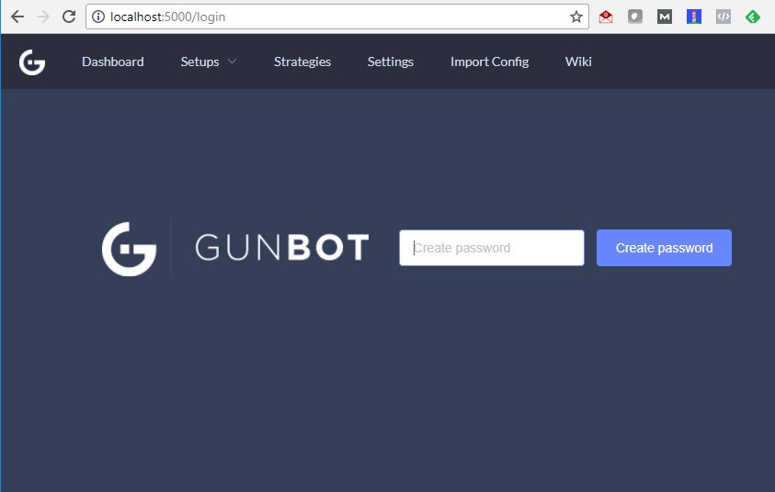Open the red mail envelope extension
This screenshot has width=775, height=492.
coord(606,17)
